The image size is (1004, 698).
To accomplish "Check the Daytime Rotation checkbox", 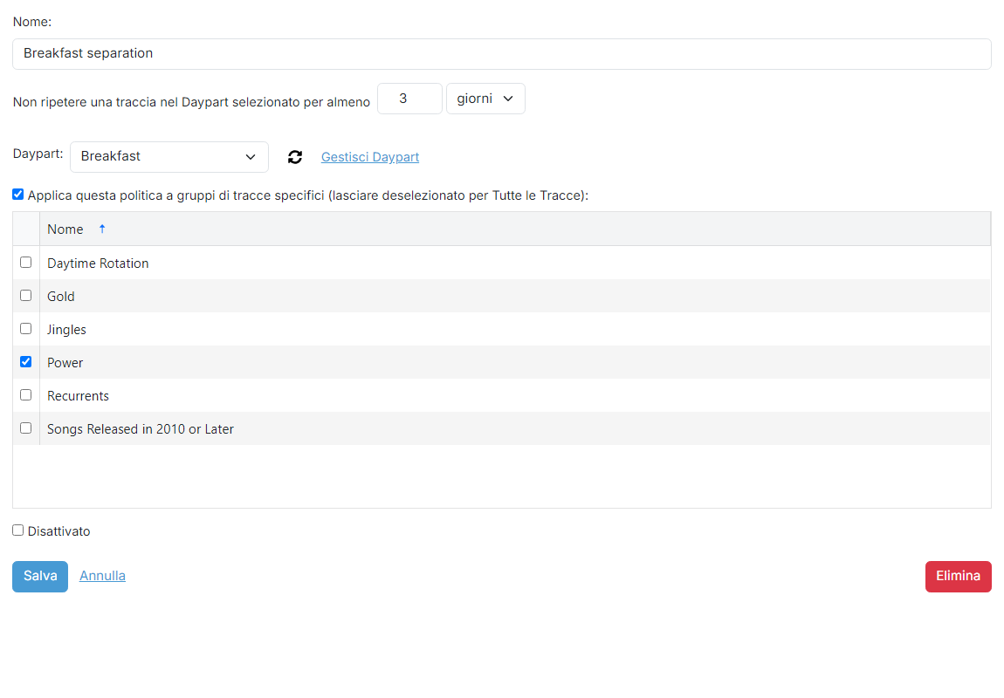I will coord(25,263).
